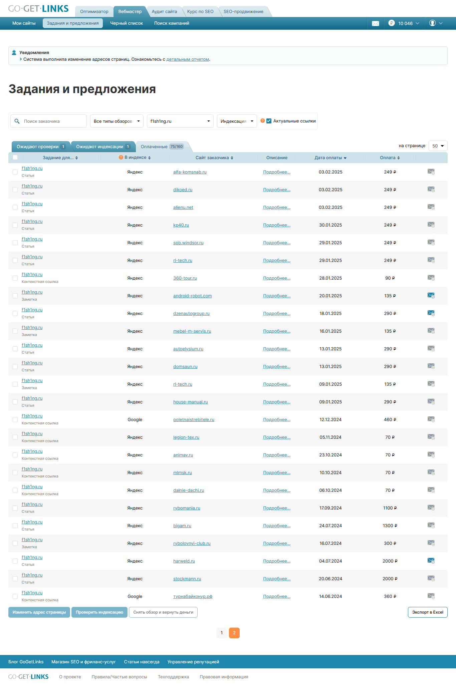This screenshot has width=456, height=685.
Task: Open the messages envelope icon in header
Action: 376,23
